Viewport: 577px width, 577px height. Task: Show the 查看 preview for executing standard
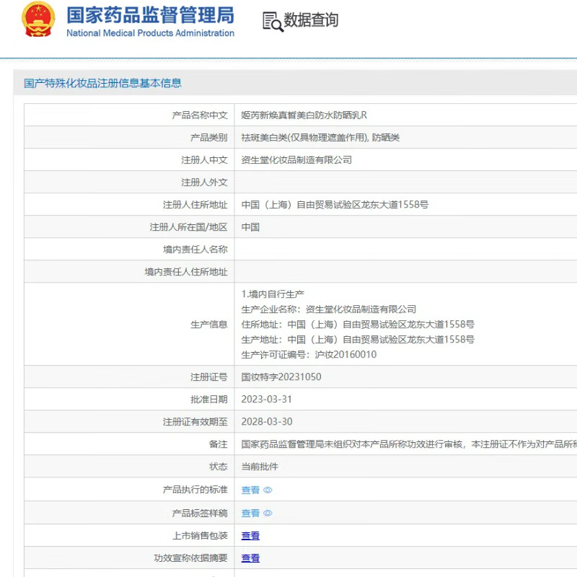250,490
